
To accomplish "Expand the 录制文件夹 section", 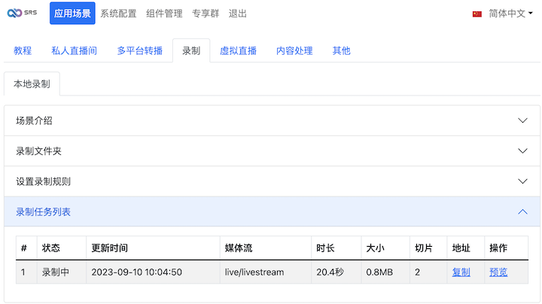I will click(x=272, y=150).
